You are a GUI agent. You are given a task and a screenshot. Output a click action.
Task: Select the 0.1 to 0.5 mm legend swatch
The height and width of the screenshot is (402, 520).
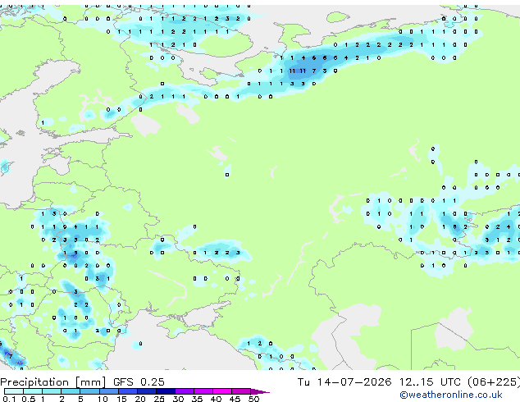(14, 391)
